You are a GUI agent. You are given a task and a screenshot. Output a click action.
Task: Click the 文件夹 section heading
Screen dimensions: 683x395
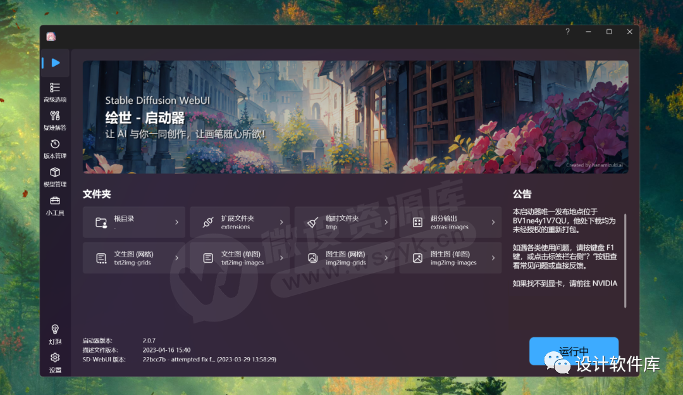pos(97,194)
